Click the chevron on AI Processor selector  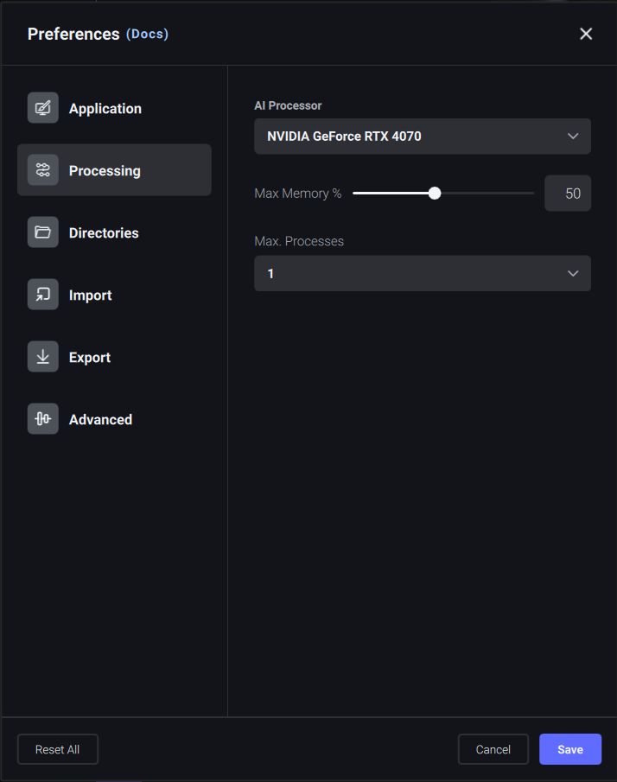(x=573, y=136)
